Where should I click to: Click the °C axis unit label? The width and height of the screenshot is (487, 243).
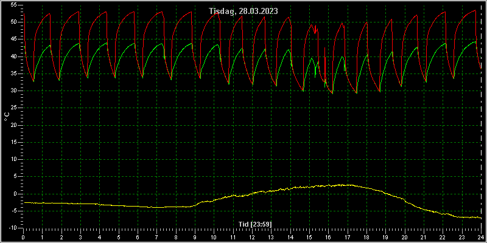(x=7, y=117)
